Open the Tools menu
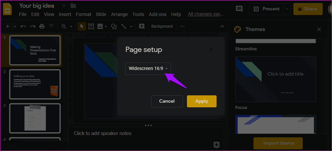Viewport: 332px width, 151px height. pyautogui.click(x=138, y=14)
